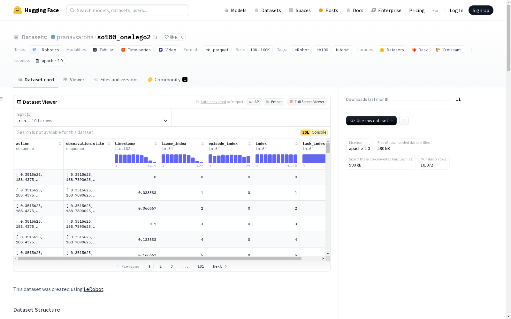Viewport: 511px width, 319px height.
Task: Open pranavsaroha profile link
Action: (75, 37)
